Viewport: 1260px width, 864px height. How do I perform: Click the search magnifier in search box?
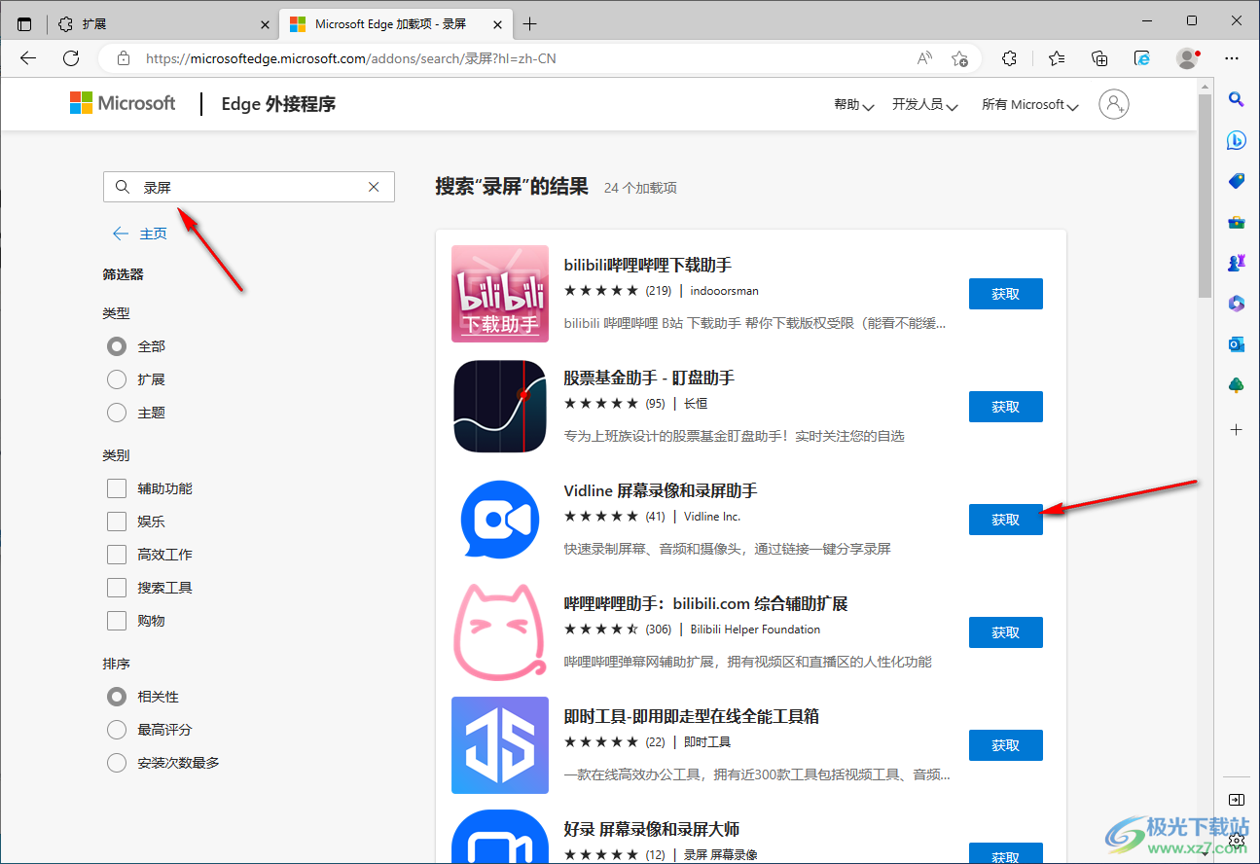pyautogui.click(x=122, y=187)
